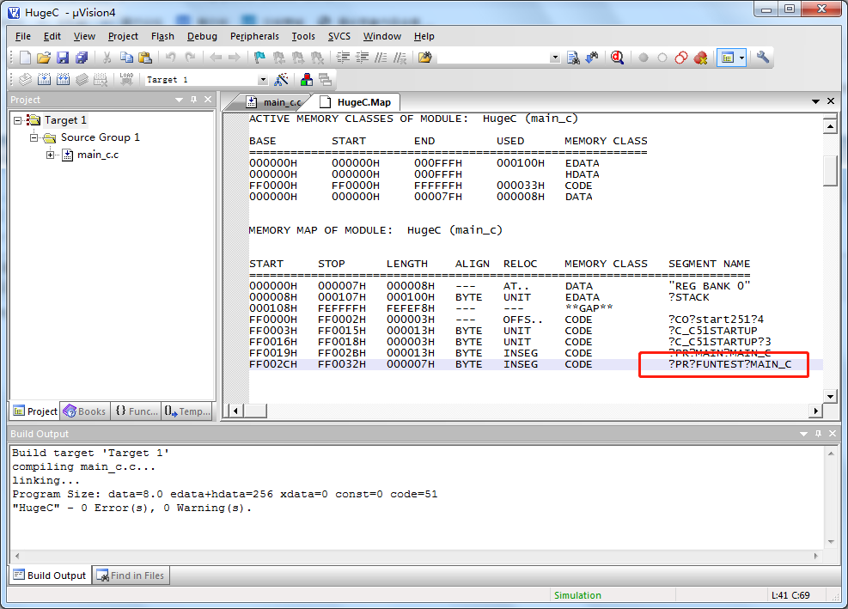Switch to Find in Files tab
848x609 pixels.
pos(131,576)
